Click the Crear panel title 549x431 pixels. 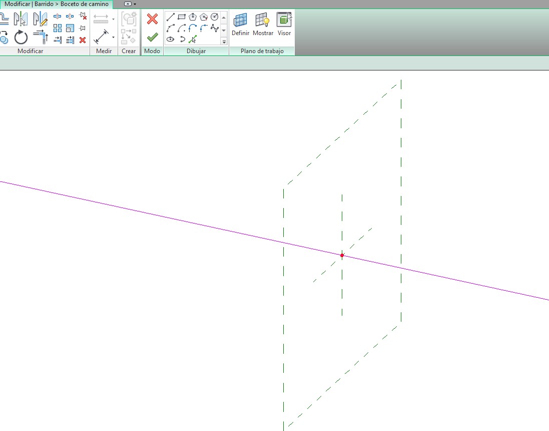point(129,51)
